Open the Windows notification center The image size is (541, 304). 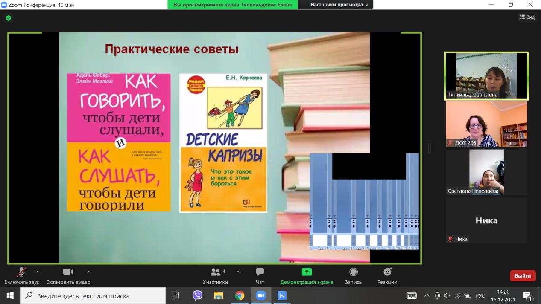click(x=527, y=295)
